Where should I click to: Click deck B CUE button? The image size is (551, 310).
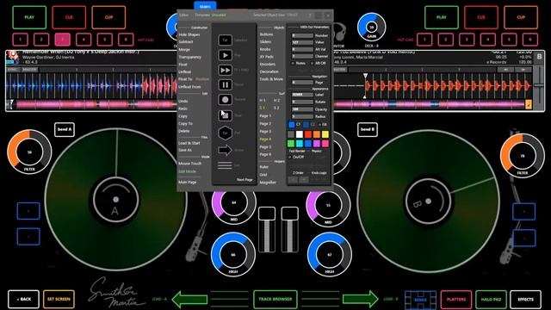tap(481, 17)
